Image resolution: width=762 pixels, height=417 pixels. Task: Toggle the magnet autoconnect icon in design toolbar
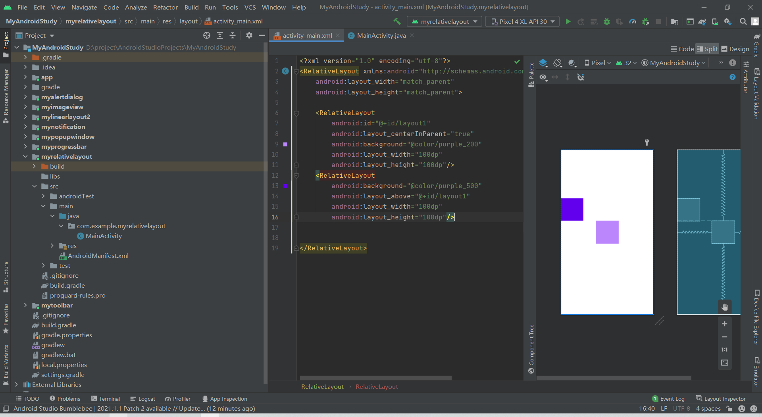[x=581, y=77]
